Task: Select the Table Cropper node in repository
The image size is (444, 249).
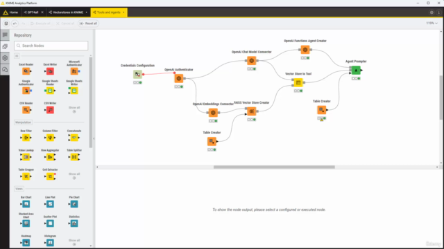Action: (x=26, y=176)
